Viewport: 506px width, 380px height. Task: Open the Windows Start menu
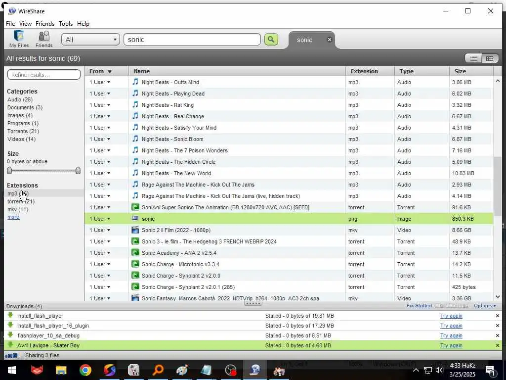12,370
